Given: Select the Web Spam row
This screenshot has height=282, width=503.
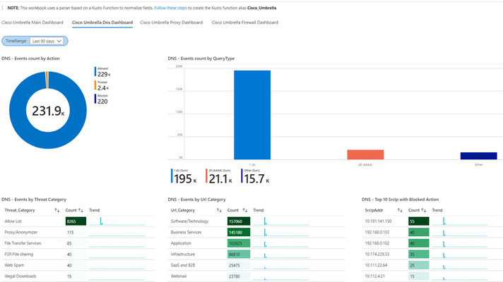Looking at the screenshot, I should [78, 265].
